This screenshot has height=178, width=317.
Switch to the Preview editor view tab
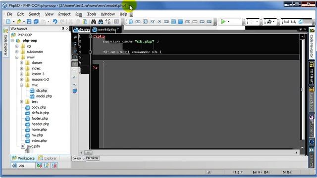[x=93, y=158]
